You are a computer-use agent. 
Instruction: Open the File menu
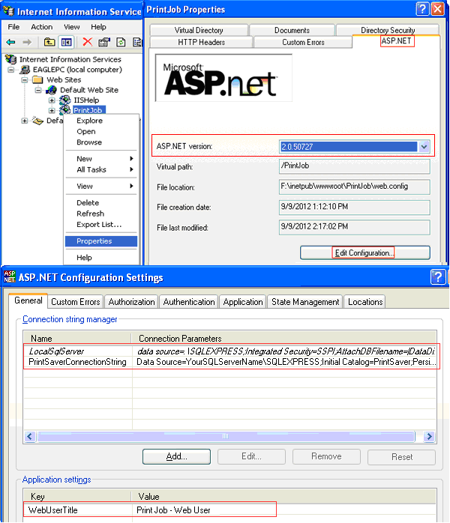[13, 27]
